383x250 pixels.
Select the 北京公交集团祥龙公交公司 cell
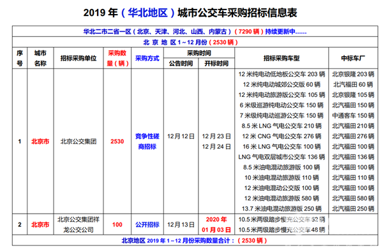pyautogui.click(x=79, y=224)
